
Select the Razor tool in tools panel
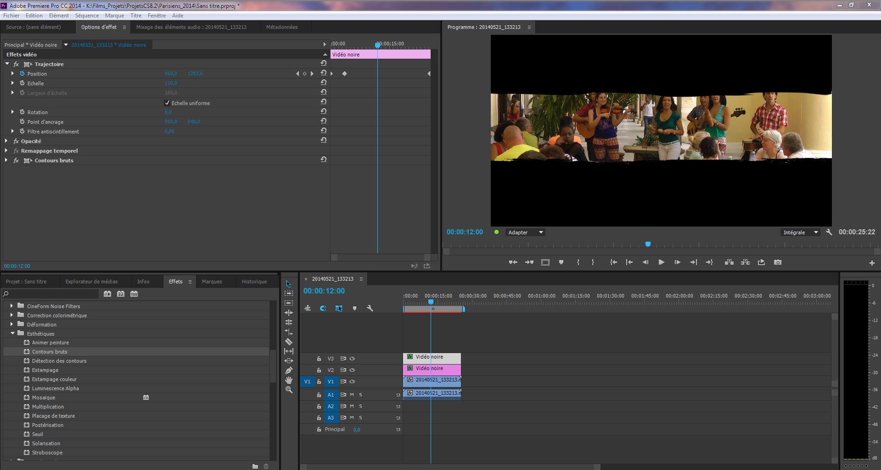click(289, 342)
